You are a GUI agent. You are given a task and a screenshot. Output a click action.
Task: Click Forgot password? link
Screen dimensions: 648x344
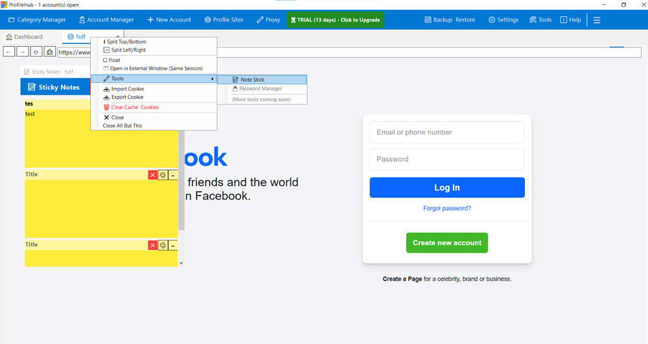tap(446, 209)
